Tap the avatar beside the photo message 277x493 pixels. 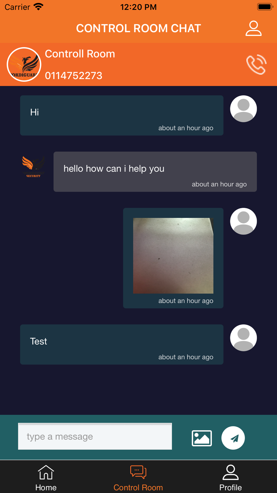point(243,221)
